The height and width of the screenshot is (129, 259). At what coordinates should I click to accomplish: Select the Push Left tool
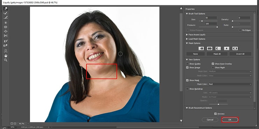click(x=6, y=36)
